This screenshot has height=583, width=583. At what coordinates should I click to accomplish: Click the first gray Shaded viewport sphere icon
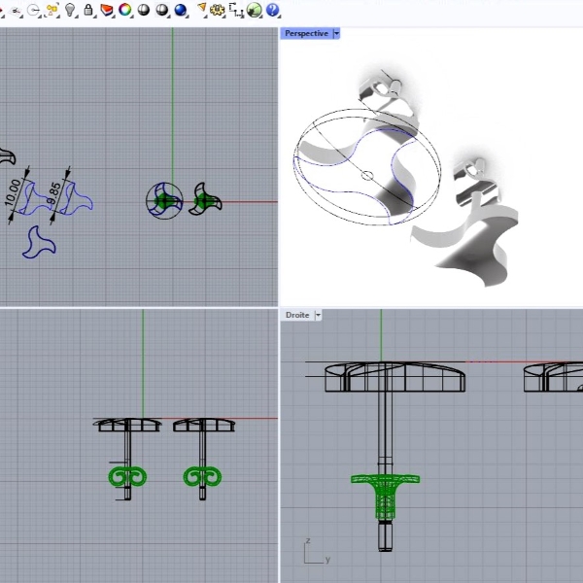click(x=144, y=11)
